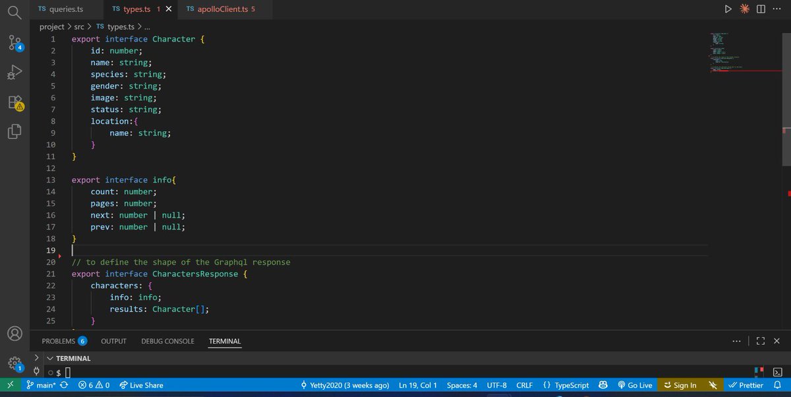Screen dimensions: 791x397
Task: Open editor More Actions ellipsis
Action: coord(776,9)
